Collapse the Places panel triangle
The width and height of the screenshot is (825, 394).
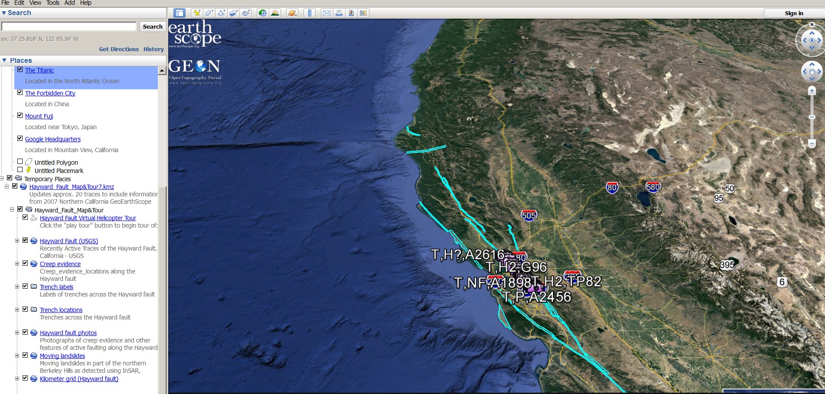coord(4,60)
